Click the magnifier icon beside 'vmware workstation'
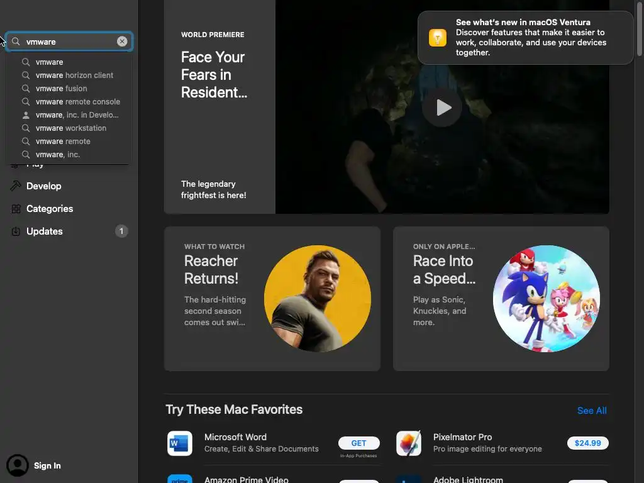 [x=26, y=128]
